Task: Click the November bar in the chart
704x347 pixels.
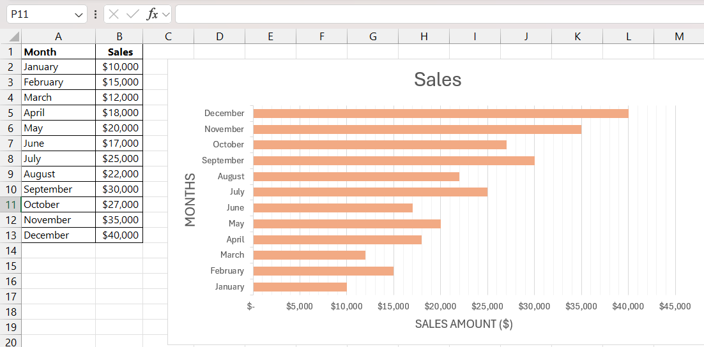Action: tap(418, 129)
